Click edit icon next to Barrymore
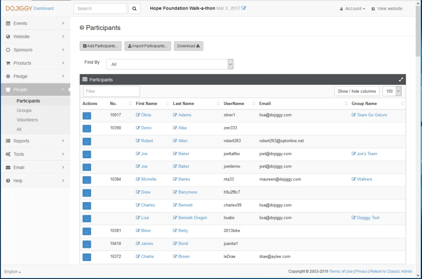 pos(175,192)
